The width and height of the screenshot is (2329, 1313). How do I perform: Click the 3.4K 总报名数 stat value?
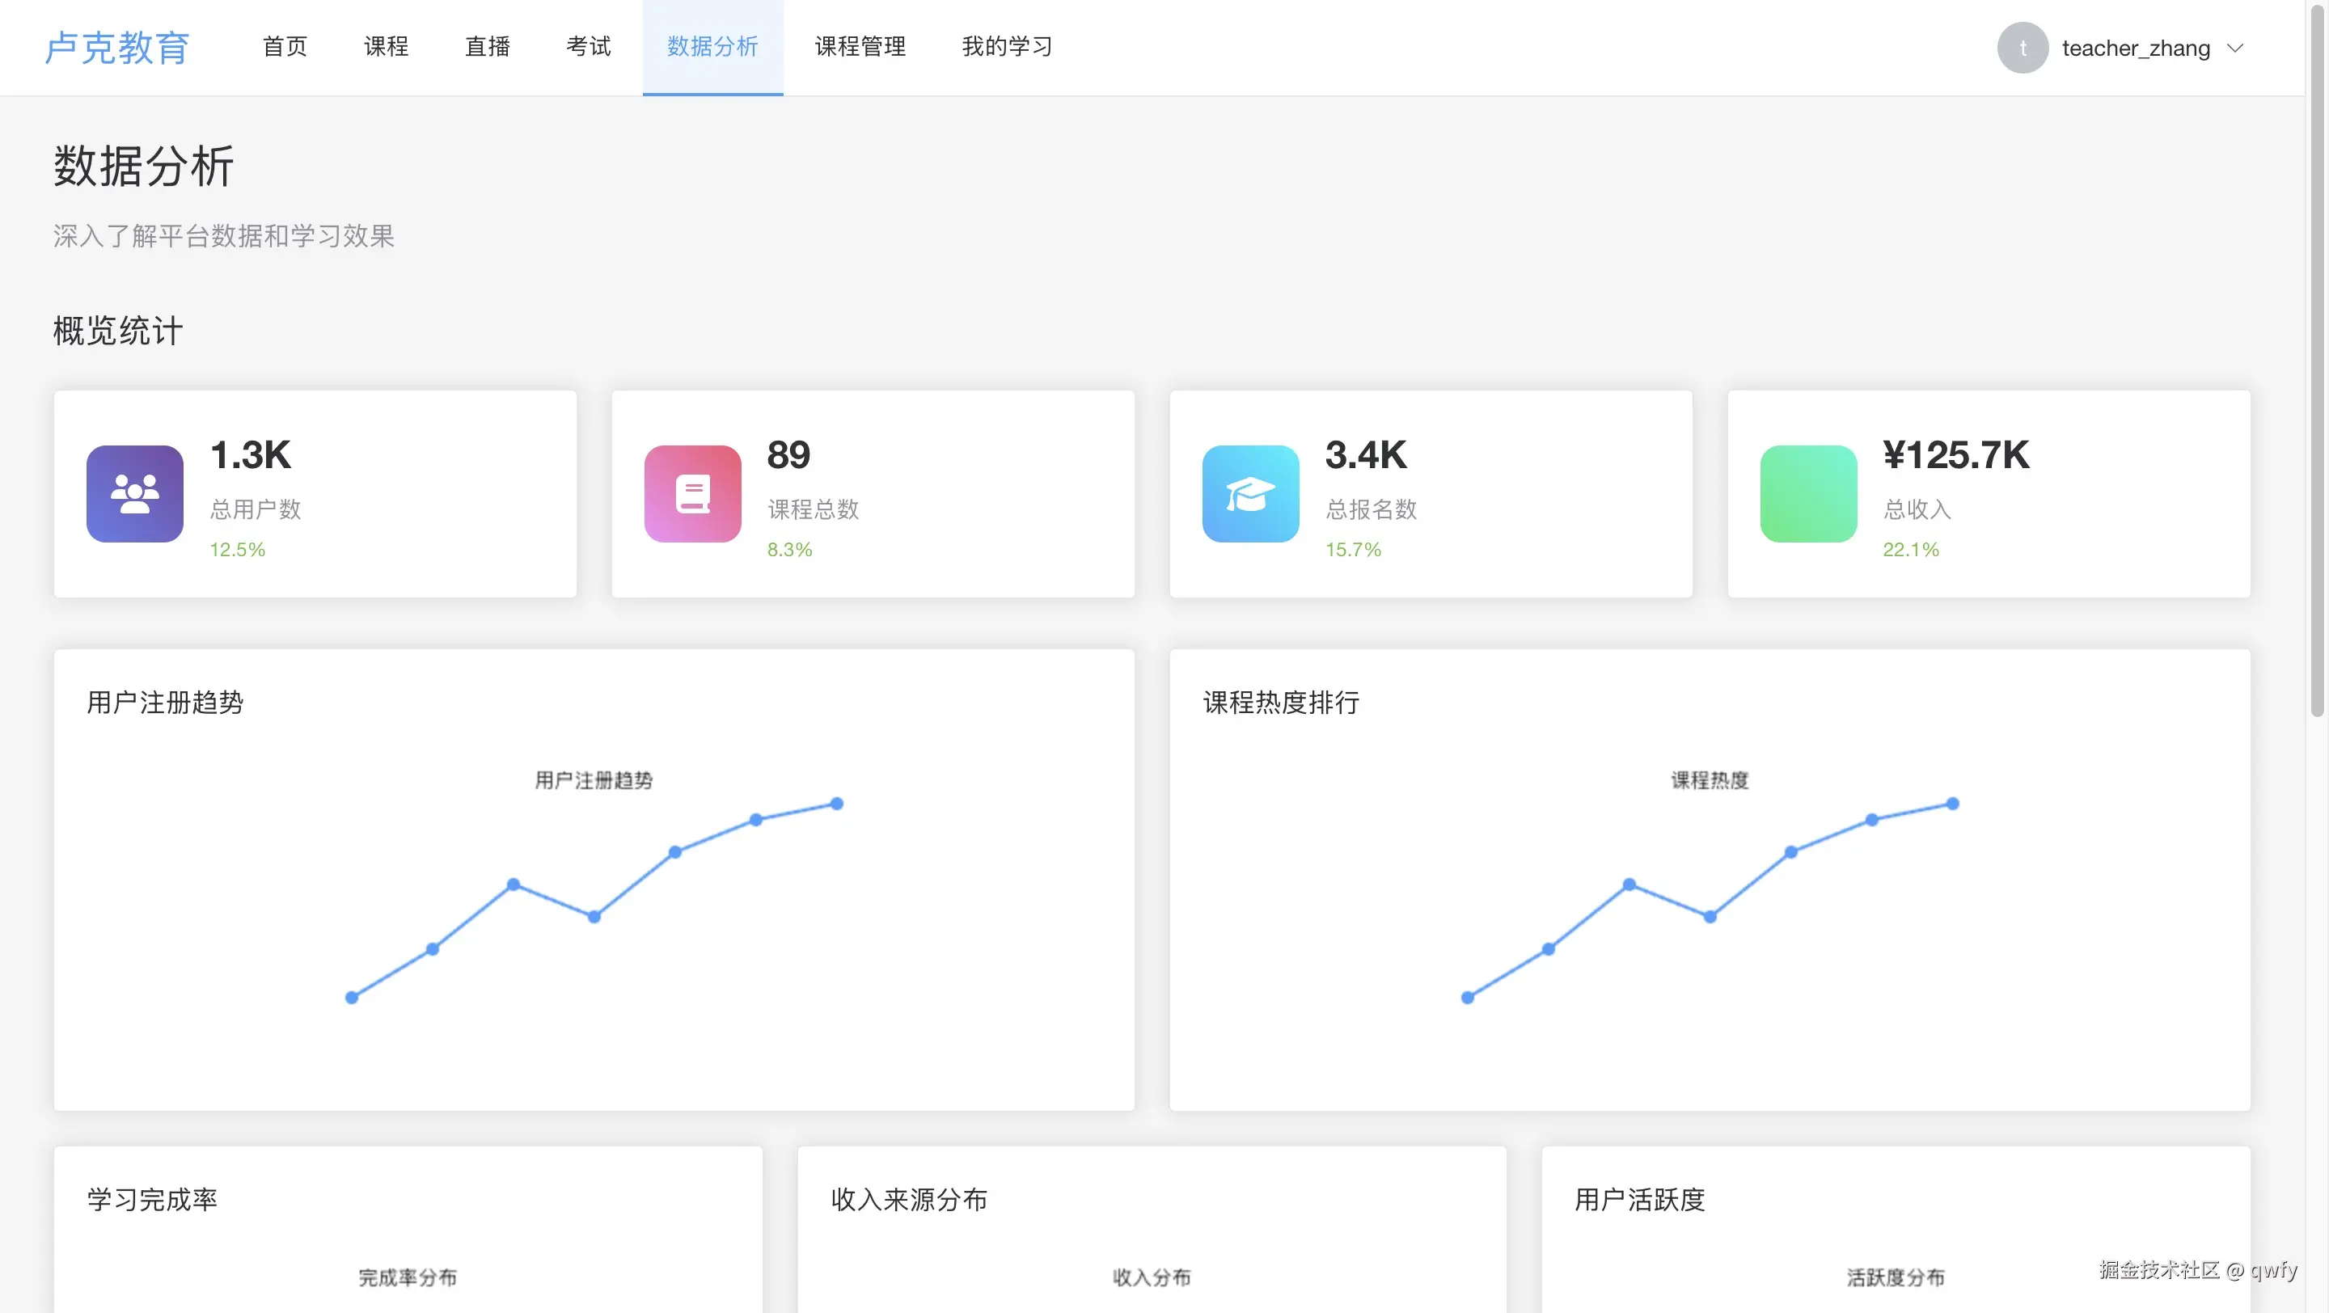1365,455
